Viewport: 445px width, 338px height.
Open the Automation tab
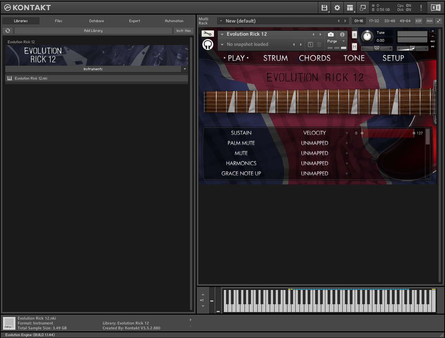[x=174, y=21]
